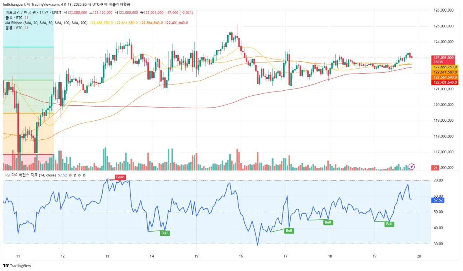
Task: Click date 19 on the time axis
Action: click(374, 256)
